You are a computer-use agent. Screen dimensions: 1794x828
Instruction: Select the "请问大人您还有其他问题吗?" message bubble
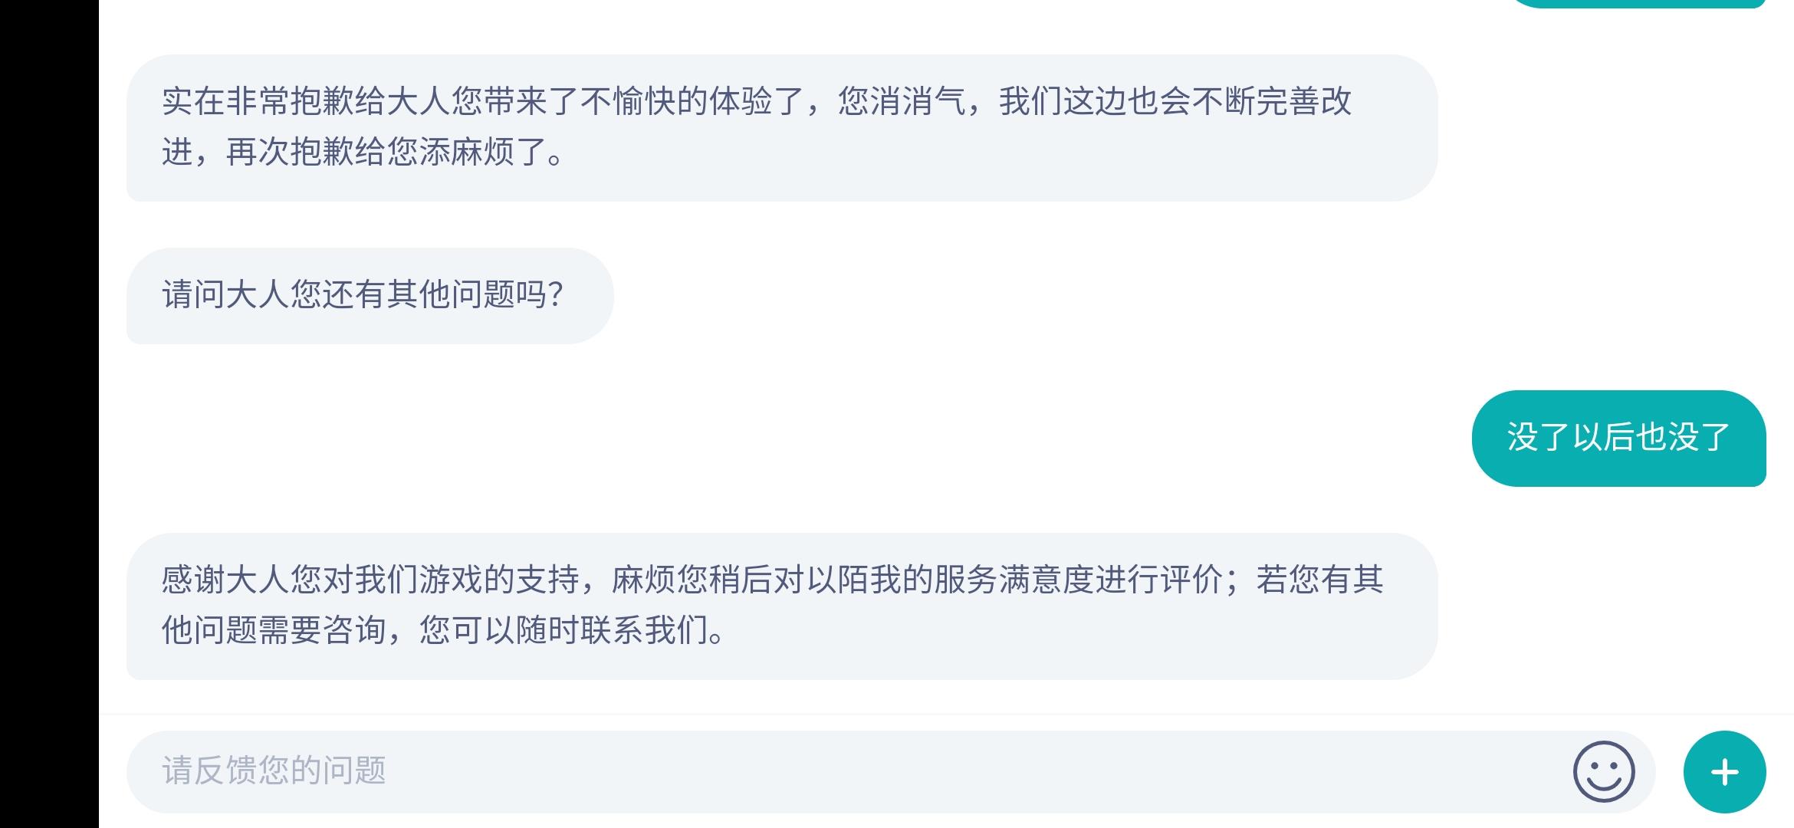point(370,295)
